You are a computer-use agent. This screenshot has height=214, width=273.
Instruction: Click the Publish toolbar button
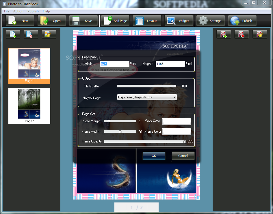[x=242, y=21]
